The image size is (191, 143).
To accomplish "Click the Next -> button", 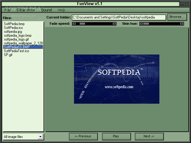I will point(149,136).
